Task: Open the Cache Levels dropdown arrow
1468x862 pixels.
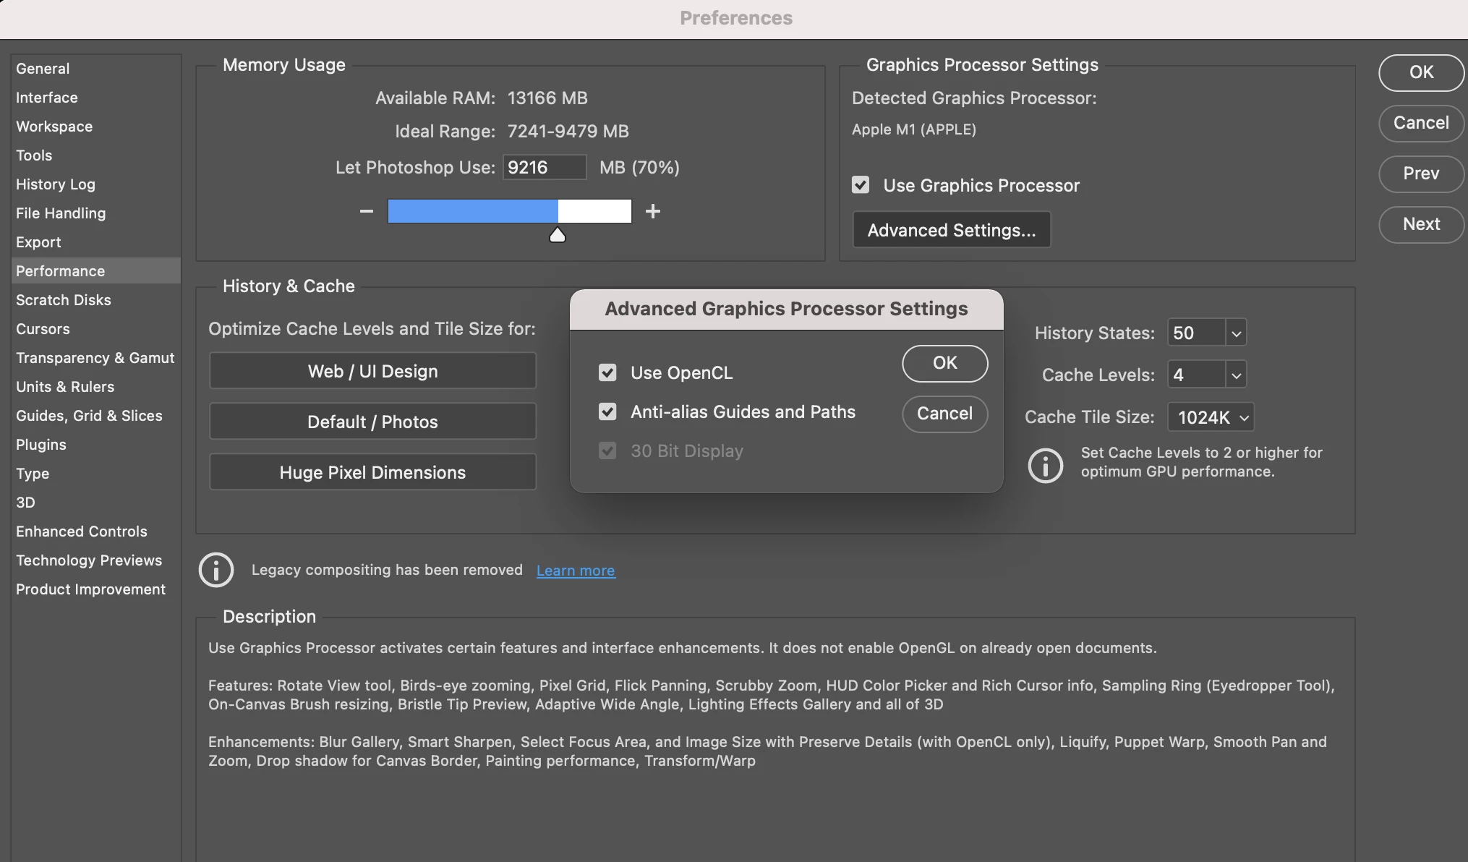Action: click(x=1236, y=375)
